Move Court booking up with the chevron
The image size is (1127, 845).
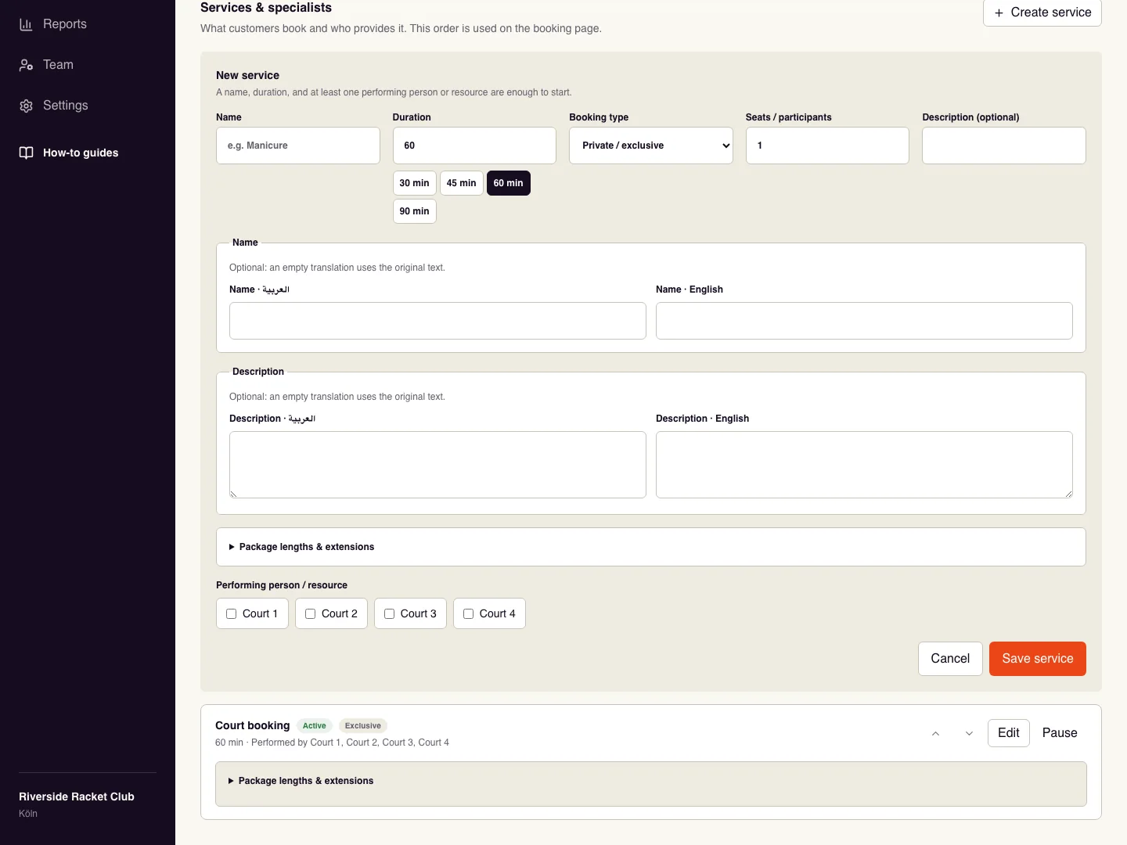point(935,733)
